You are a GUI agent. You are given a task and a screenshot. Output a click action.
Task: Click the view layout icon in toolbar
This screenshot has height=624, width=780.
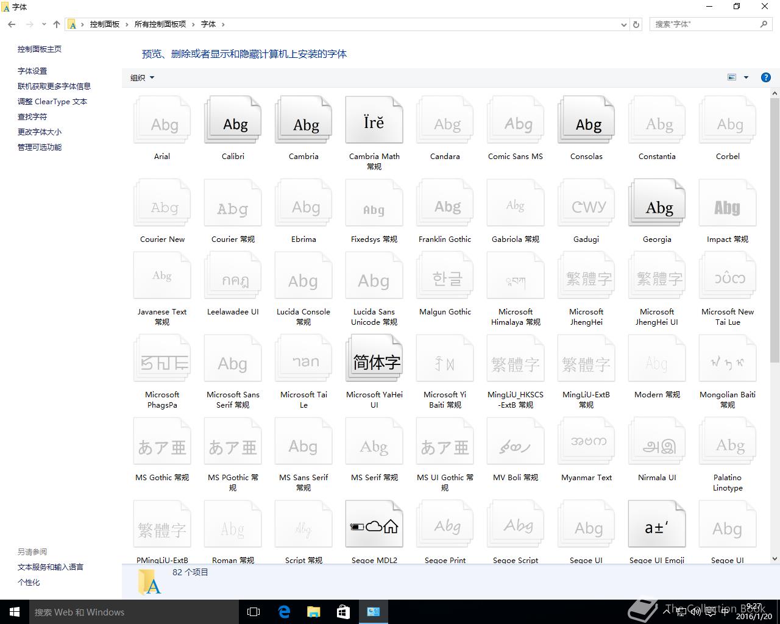(x=732, y=77)
